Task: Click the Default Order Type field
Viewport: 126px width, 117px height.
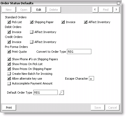Action: pos(45,93)
